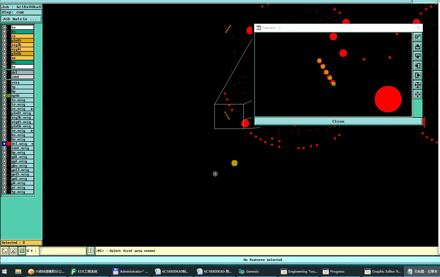Close the Popview using the Close button
Image resolution: width=440 pixels, height=277 pixels.
338,122
